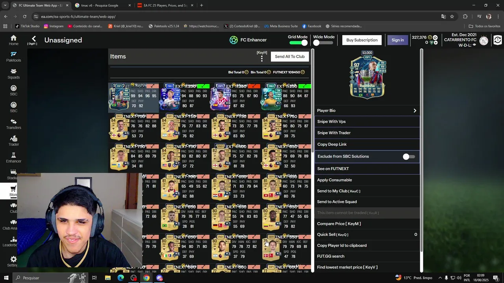Open Meta Business Suite bookmark
This screenshot has width=504, height=283.
pos(281,26)
